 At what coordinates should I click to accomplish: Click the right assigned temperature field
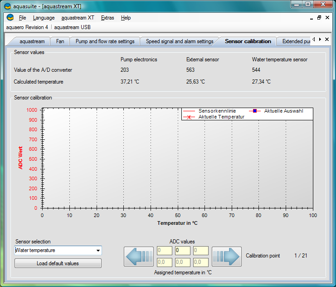[x=201, y=262]
